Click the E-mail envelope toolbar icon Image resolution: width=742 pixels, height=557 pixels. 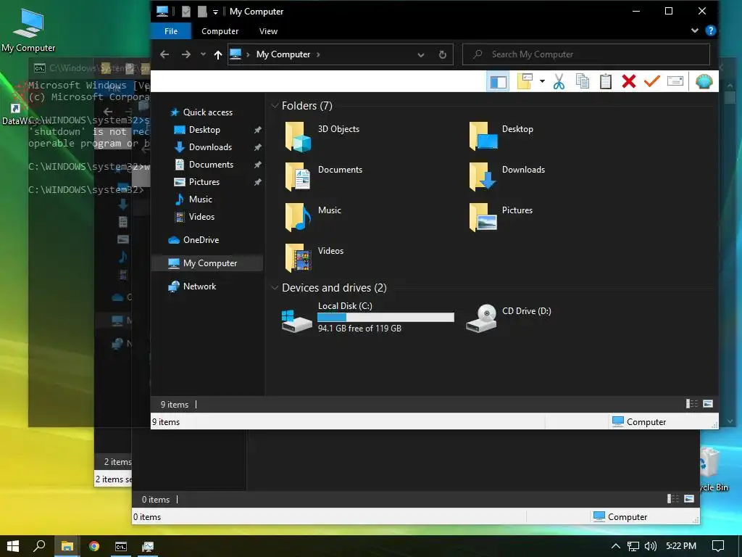[x=675, y=81]
